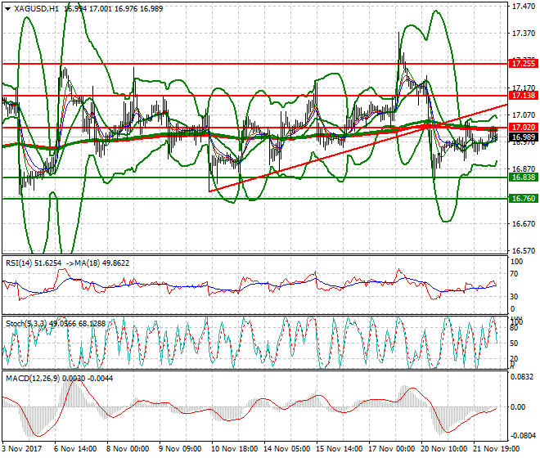Click the 9 Nov 09:00 time axis label
The width and height of the screenshot is (540, 458).
click(x=181, y=449)
